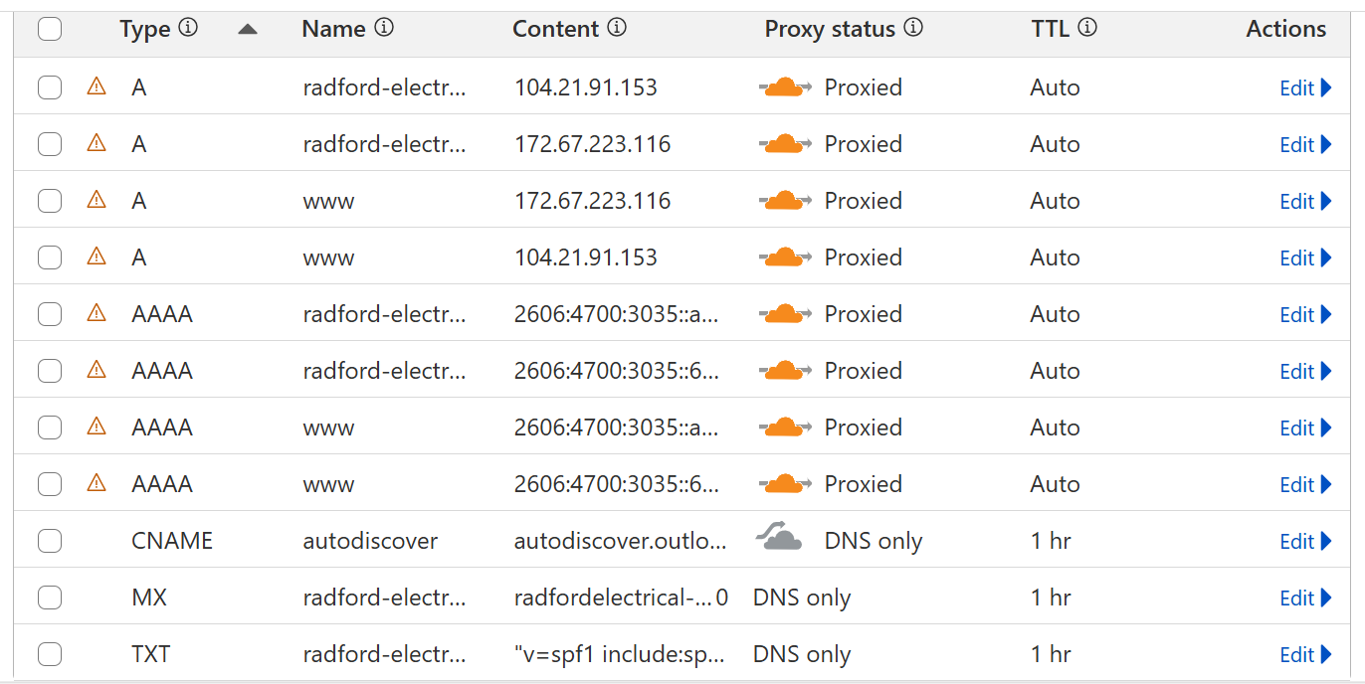Click orange proxied cloud for www 172.67.223.116
Image resolution: width=1365 pixels, height=684 pixels.
click(785, 201)
